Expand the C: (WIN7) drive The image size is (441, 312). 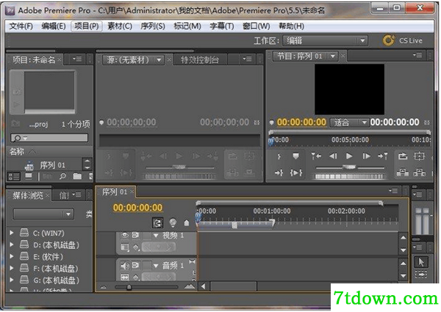(12, 233)
